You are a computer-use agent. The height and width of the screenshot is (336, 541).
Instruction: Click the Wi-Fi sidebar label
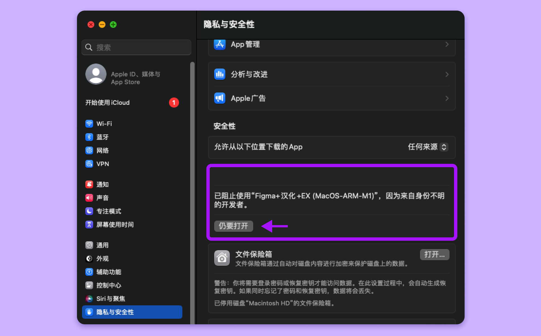(x=104, y=124)
